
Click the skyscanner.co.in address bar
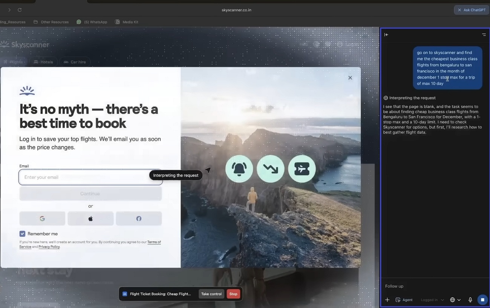[x=236, y=10]
